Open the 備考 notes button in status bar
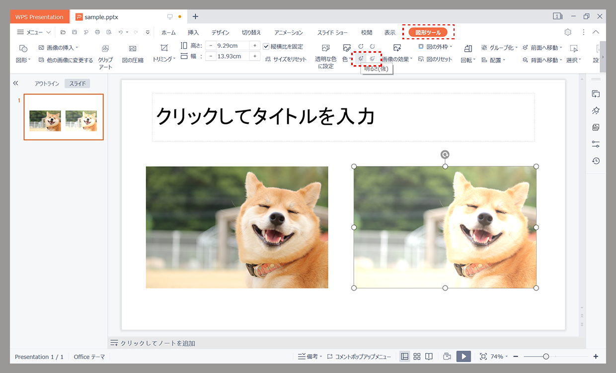The width and height of the screenshot is (616, 373). (x=310, y=357)
